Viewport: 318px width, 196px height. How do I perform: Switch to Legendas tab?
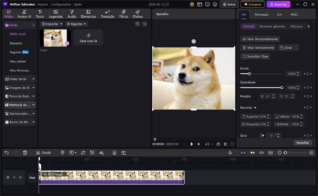coord(56,14)
